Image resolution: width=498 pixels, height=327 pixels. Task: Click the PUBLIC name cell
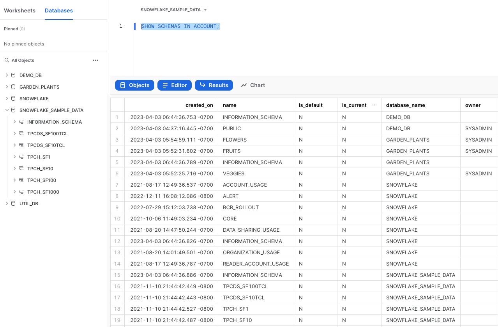256,128
